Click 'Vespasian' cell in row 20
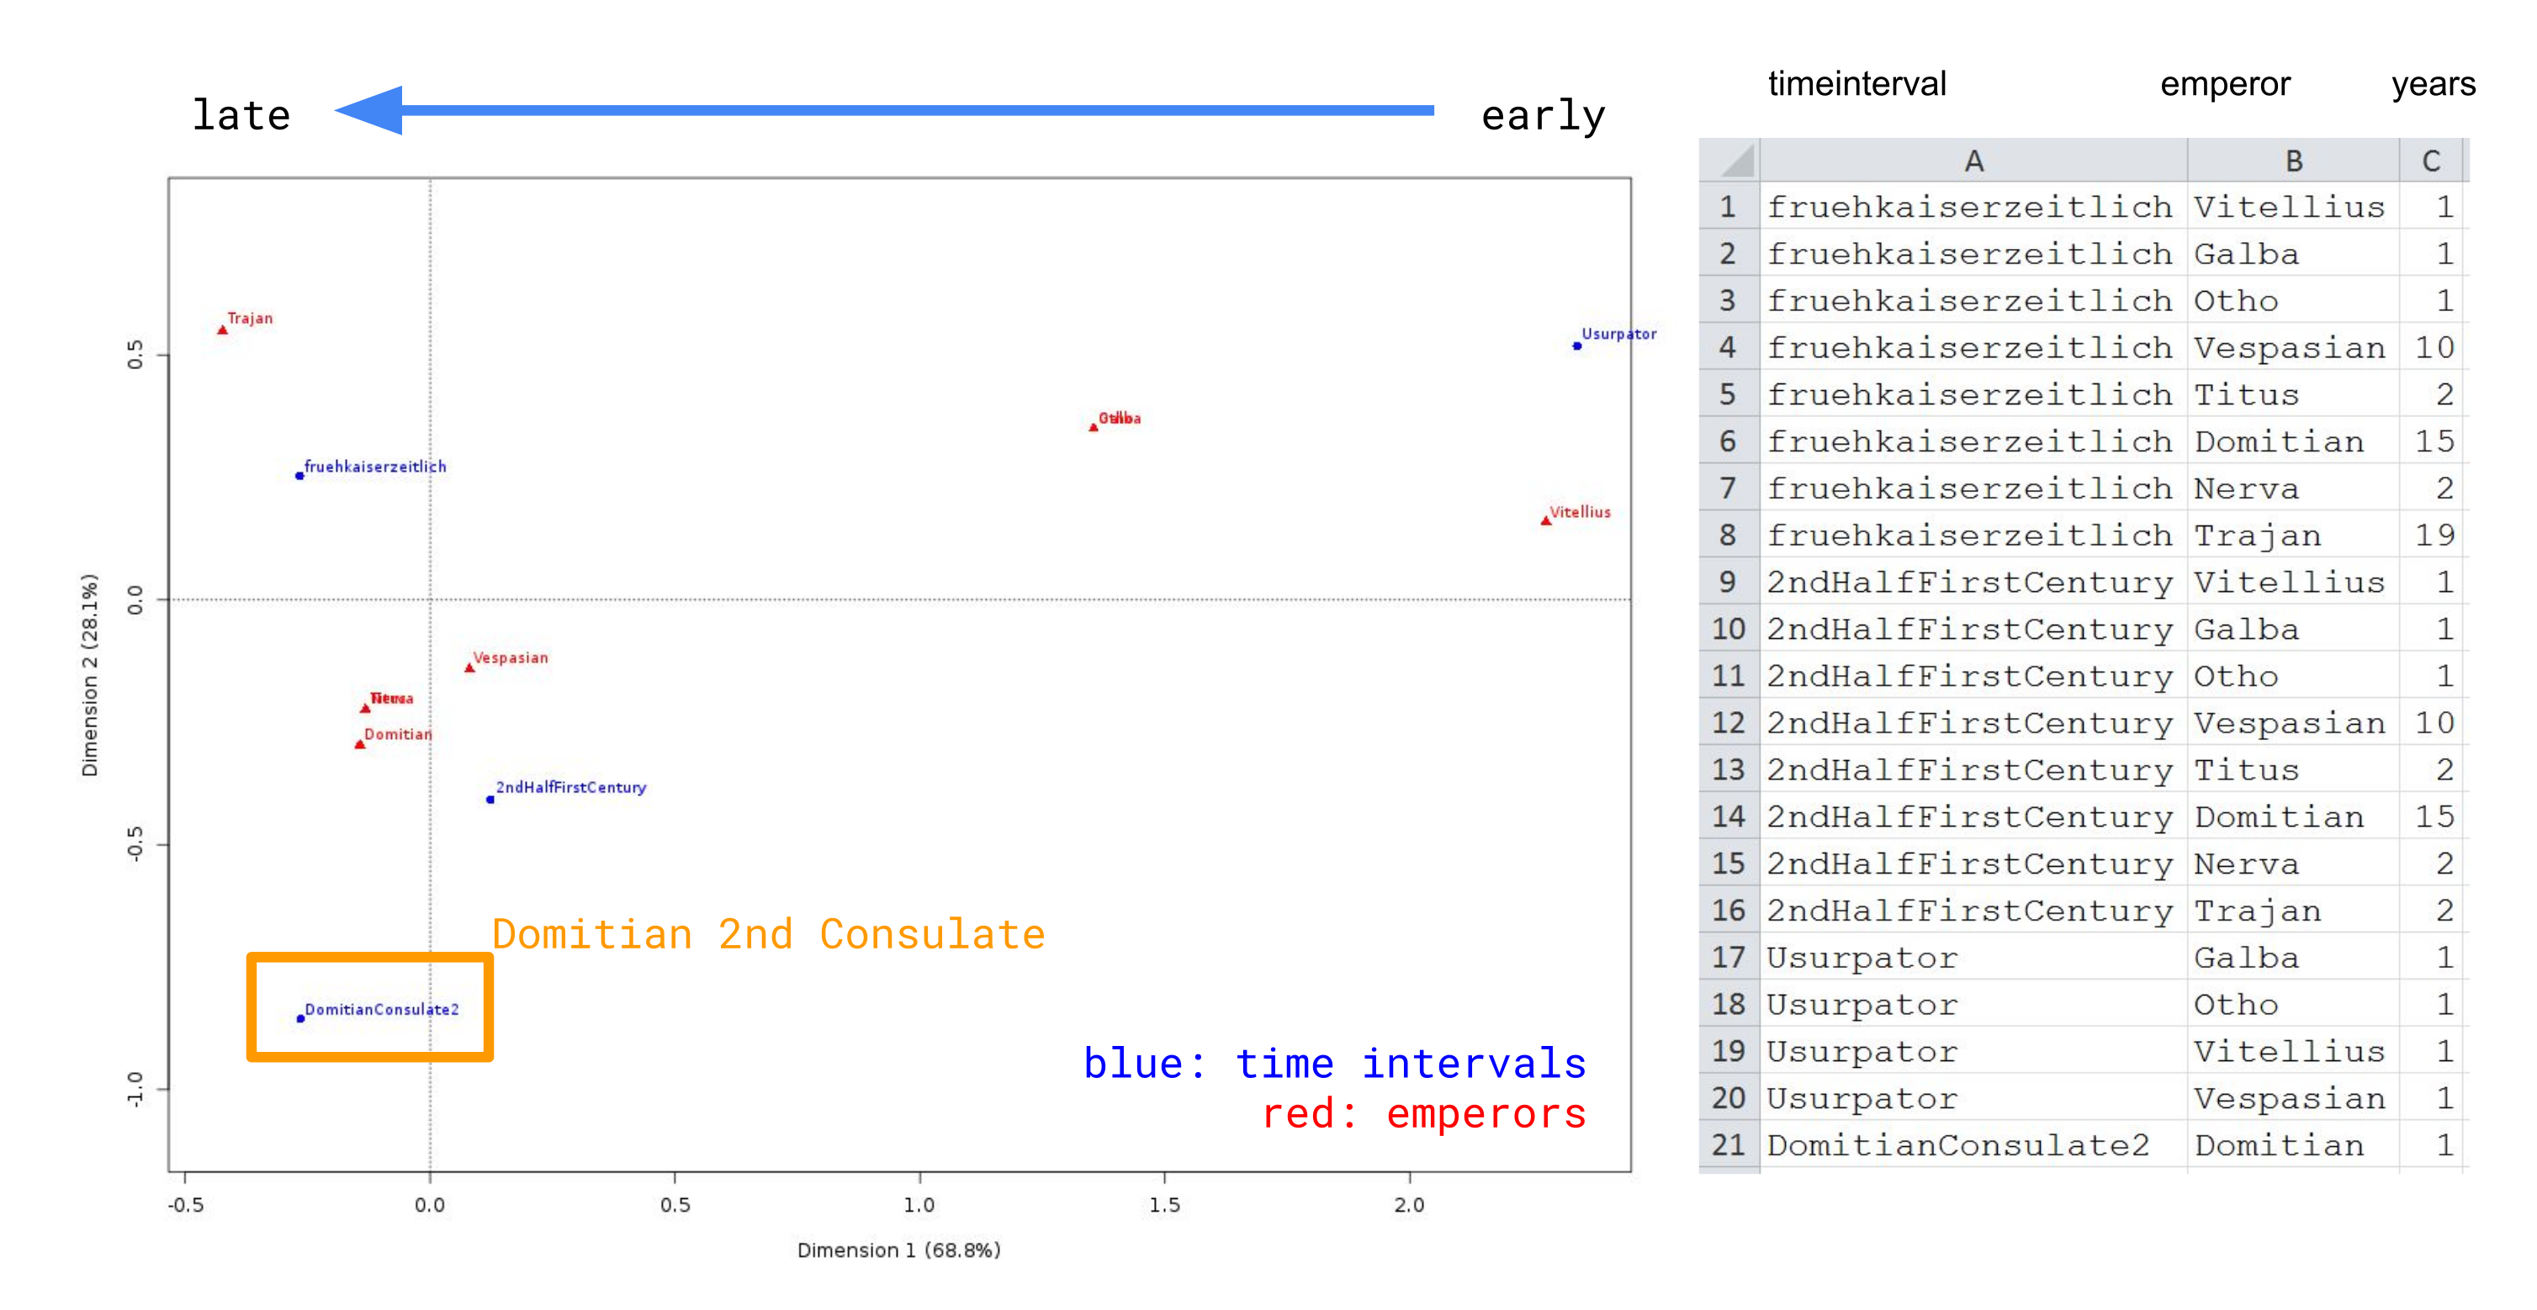This screenshot has height=1310, width=2537. point(2294,1098)
